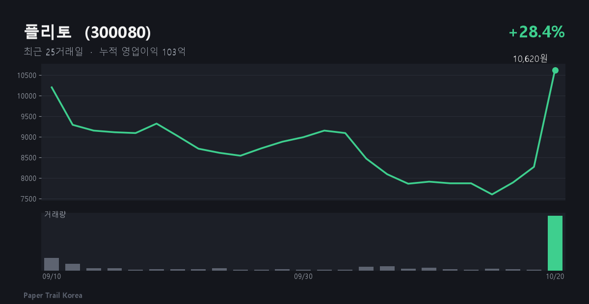Click the 거래량 volume panel label
Image resolution: width=589 pixels, height=304 pixels.
(x=55, y=214)
